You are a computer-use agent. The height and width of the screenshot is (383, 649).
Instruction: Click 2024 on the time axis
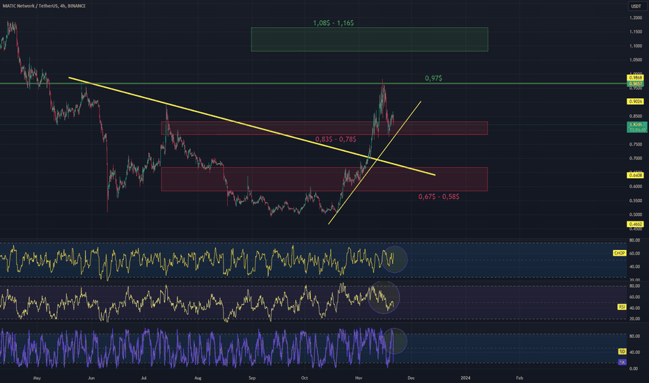466,378
